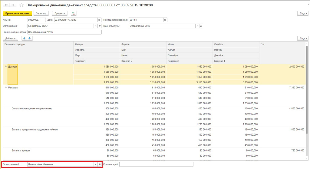Open the table's Еще menu
Screen dimensions: 310x169
tap(303, 38)
